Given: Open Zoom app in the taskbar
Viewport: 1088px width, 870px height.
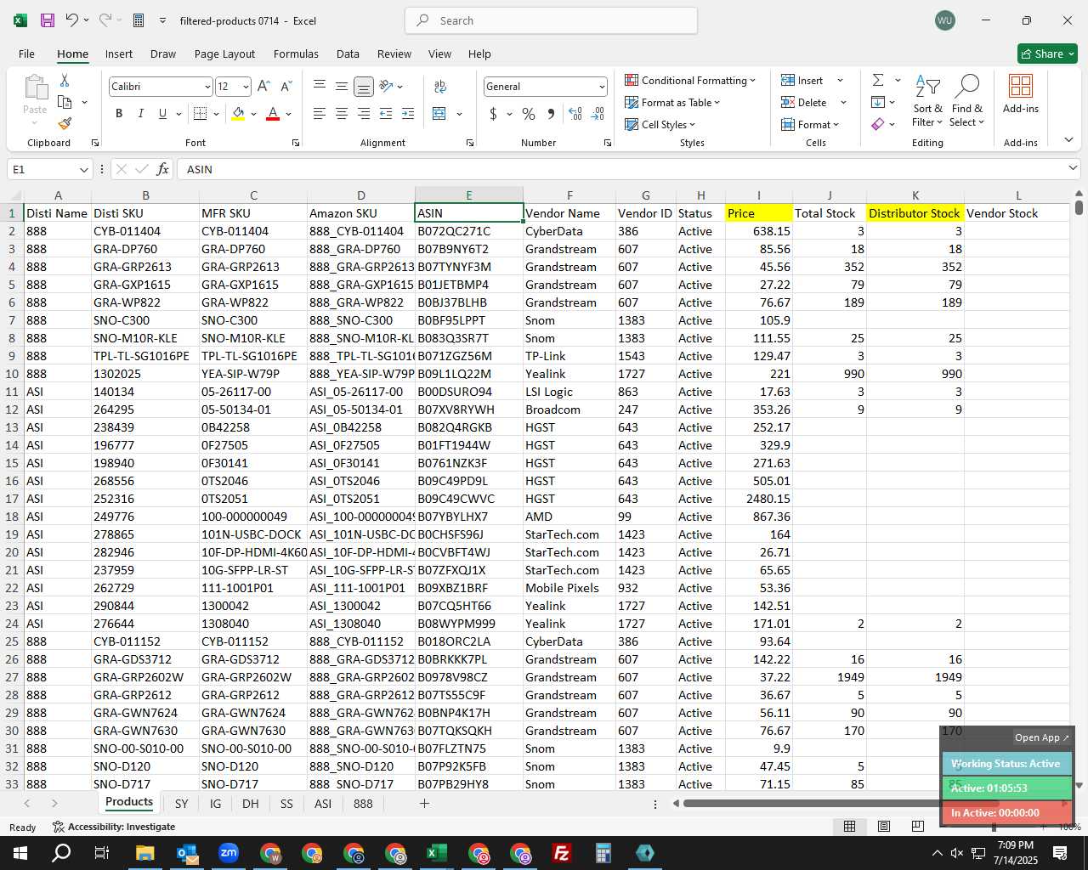Looking at the screenshot, I should coord(229,853).
